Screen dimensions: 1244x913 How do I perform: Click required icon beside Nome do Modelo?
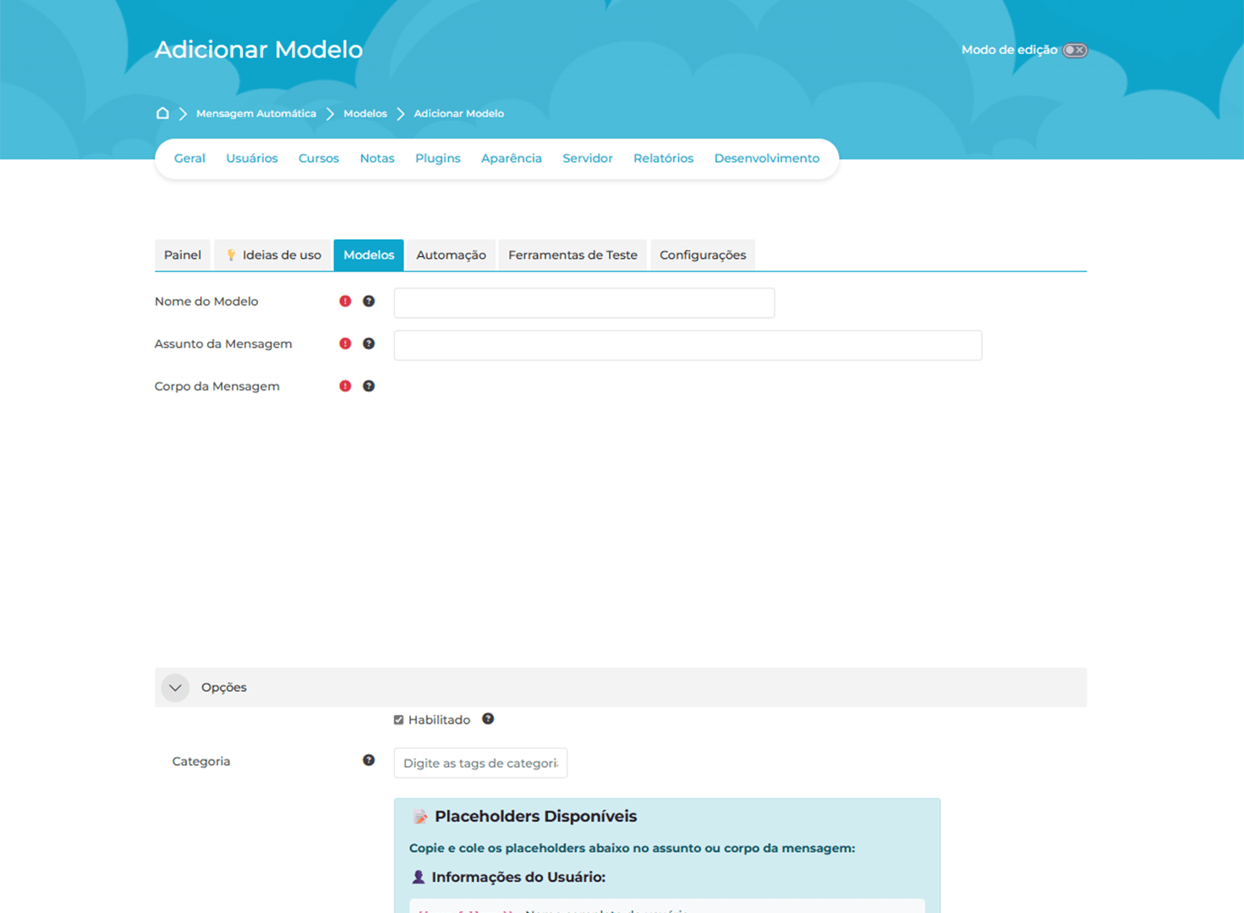pyautogui.click(x=345, y=301)
